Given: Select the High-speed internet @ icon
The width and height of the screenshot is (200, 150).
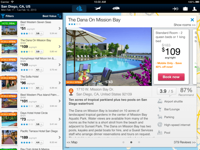Looking at the screenshot, I should tap(160, 125).
